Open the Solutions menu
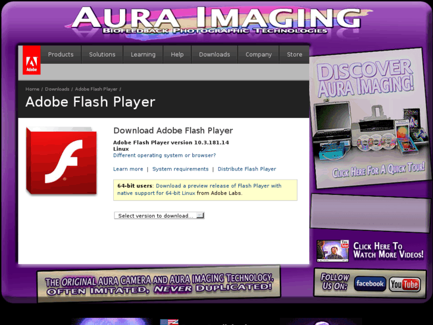This screenshot has width=433, height=325. pos(102,54)
